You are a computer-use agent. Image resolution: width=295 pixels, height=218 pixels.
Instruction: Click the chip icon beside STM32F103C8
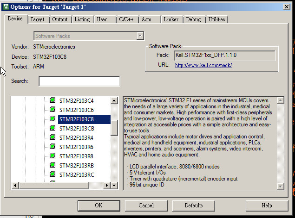[x=52, y=118]
